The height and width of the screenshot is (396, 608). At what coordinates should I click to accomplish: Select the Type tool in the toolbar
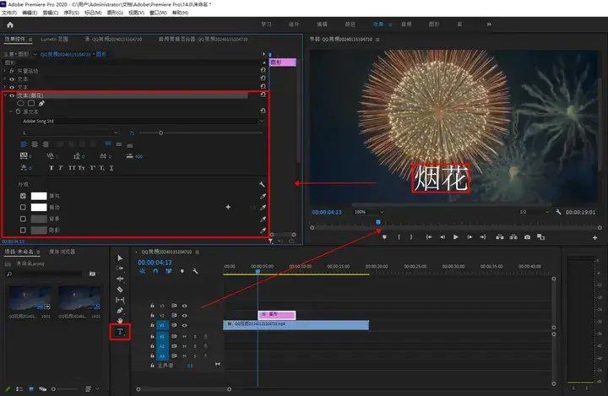coord(120,332)
